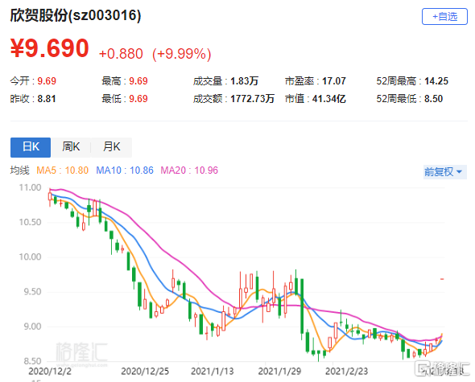Viewport: 475px width, 382px height.
Task: Select the 均线 label
Action: 19,170
